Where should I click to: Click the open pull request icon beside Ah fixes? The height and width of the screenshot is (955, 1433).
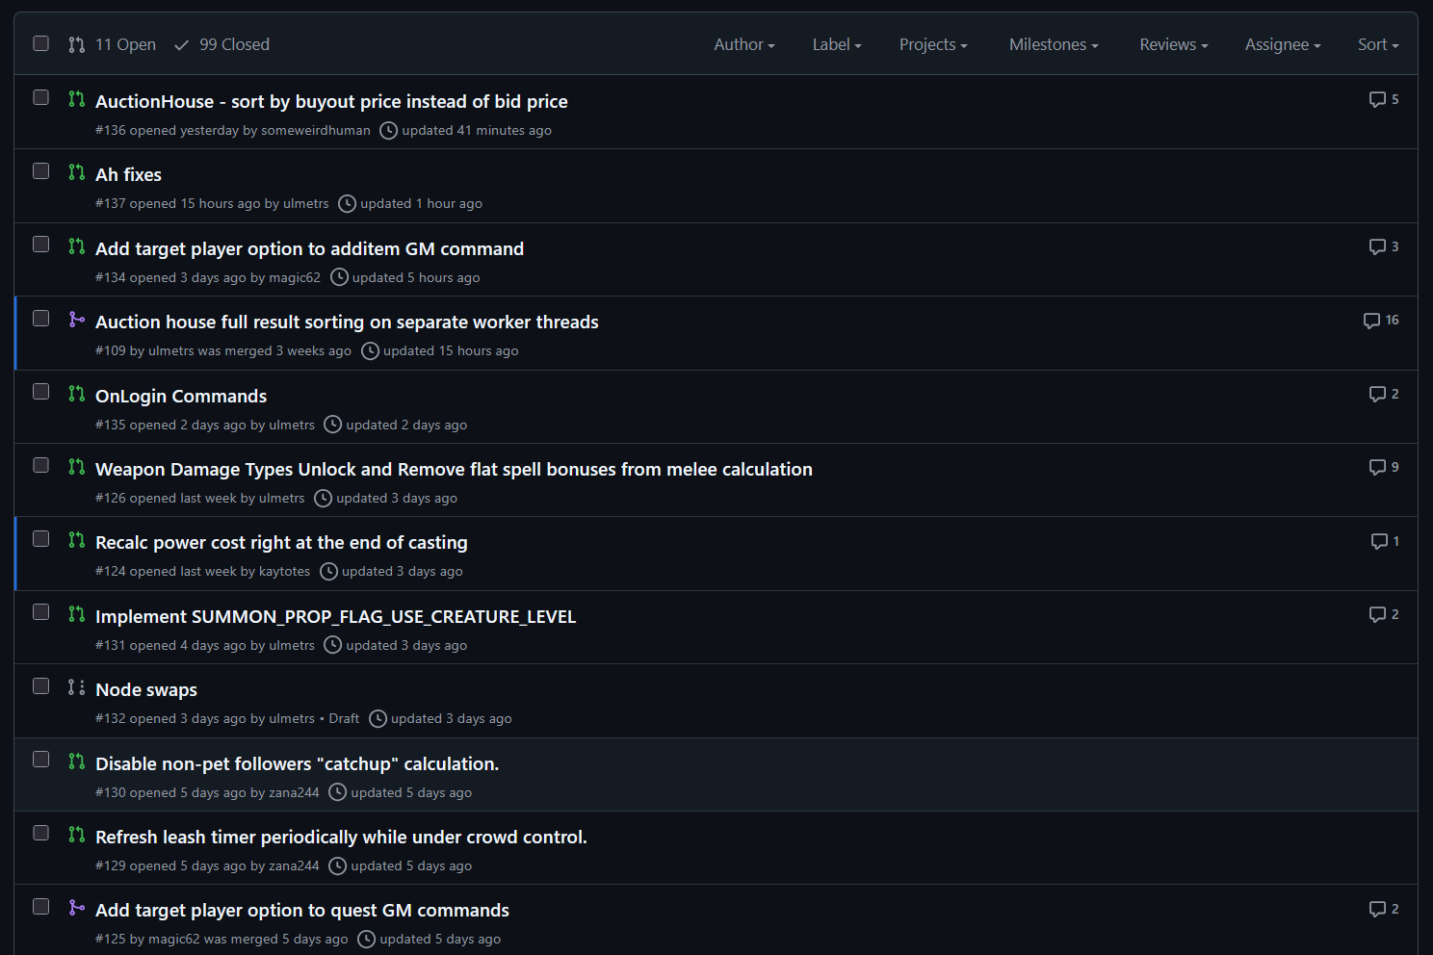click(77, 172)
